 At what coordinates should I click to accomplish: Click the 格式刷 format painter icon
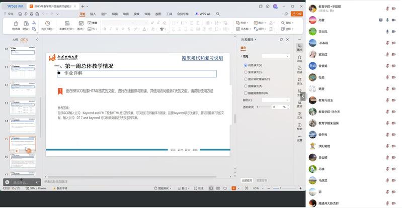pyautogui.click(x=16, y=26)
